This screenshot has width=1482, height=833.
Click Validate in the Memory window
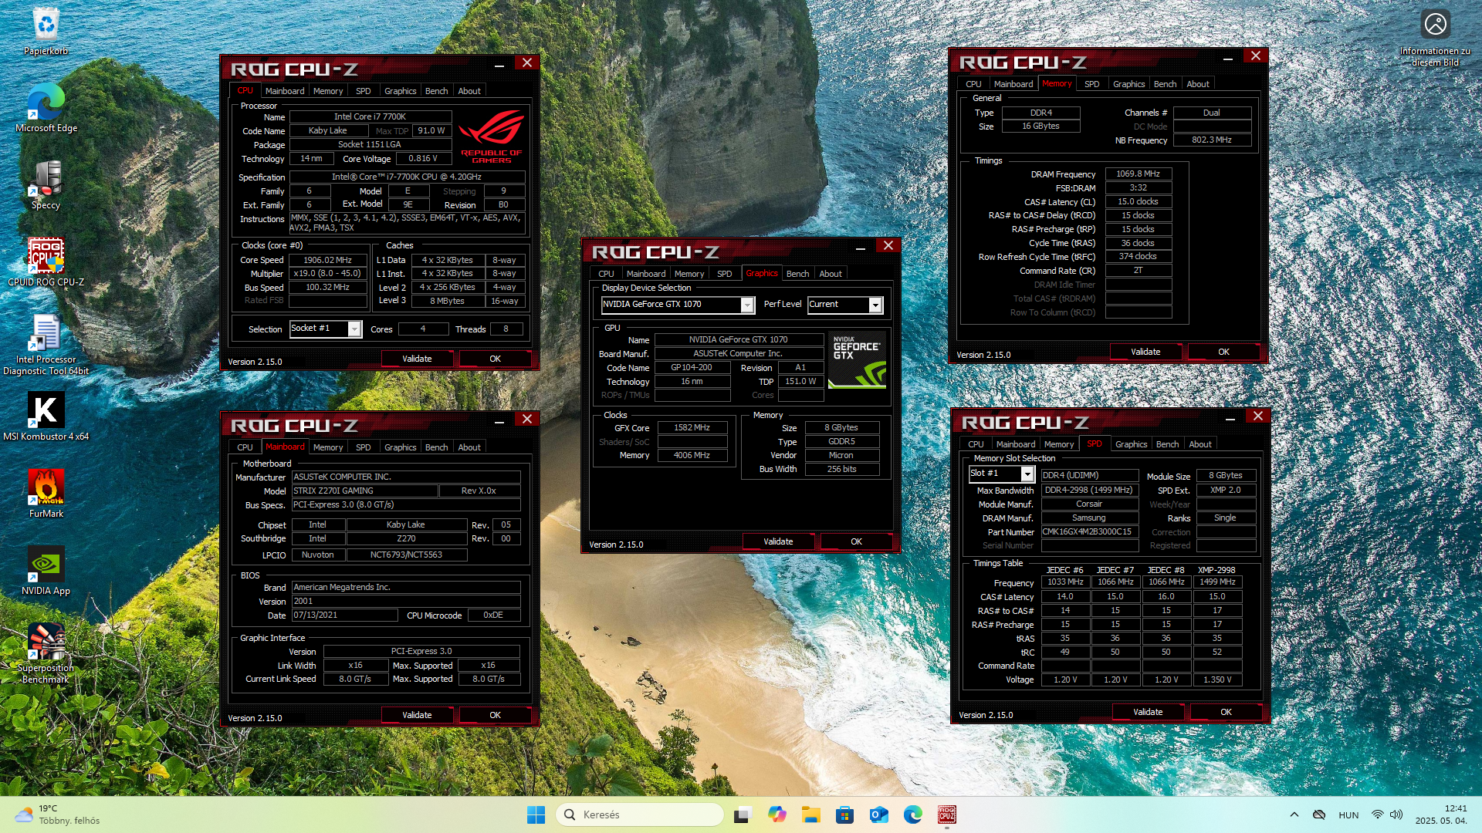1145,352
